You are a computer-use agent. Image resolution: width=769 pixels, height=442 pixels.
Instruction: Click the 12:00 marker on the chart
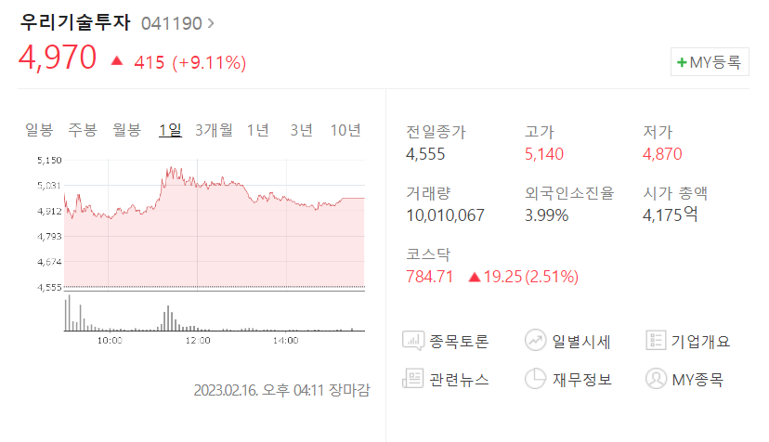point(198,340)
